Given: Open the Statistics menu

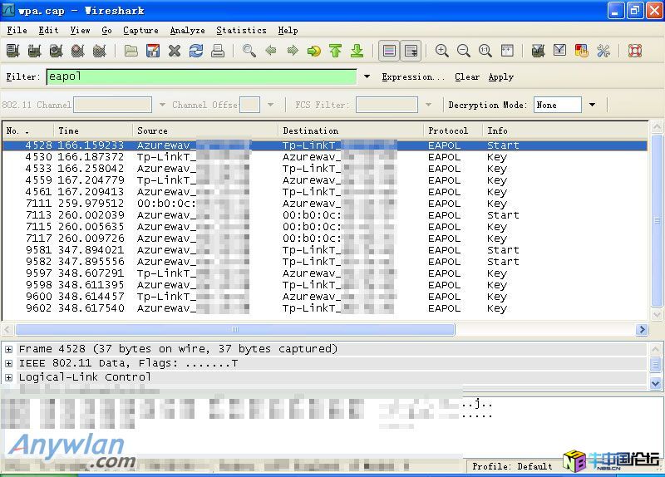Looking at the screenshot, I should (x=241, y=30).
